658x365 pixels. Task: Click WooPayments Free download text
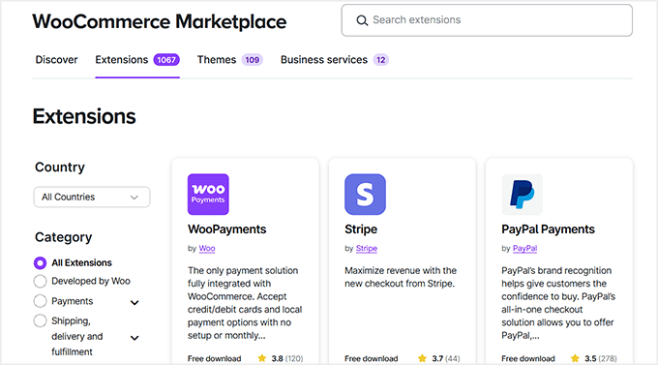click(215, 358)
